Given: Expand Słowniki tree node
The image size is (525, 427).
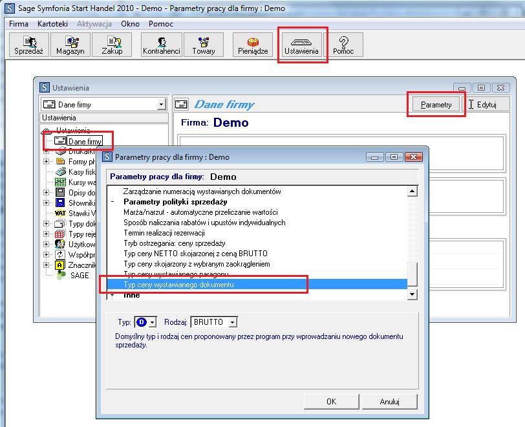Looking at the screenshot, I should pyautogui.click(x=46, y=203).
